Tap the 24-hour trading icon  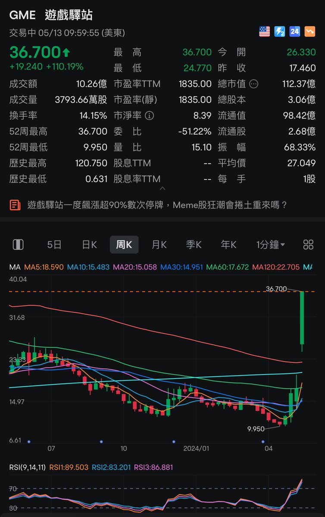pos(294,31)
